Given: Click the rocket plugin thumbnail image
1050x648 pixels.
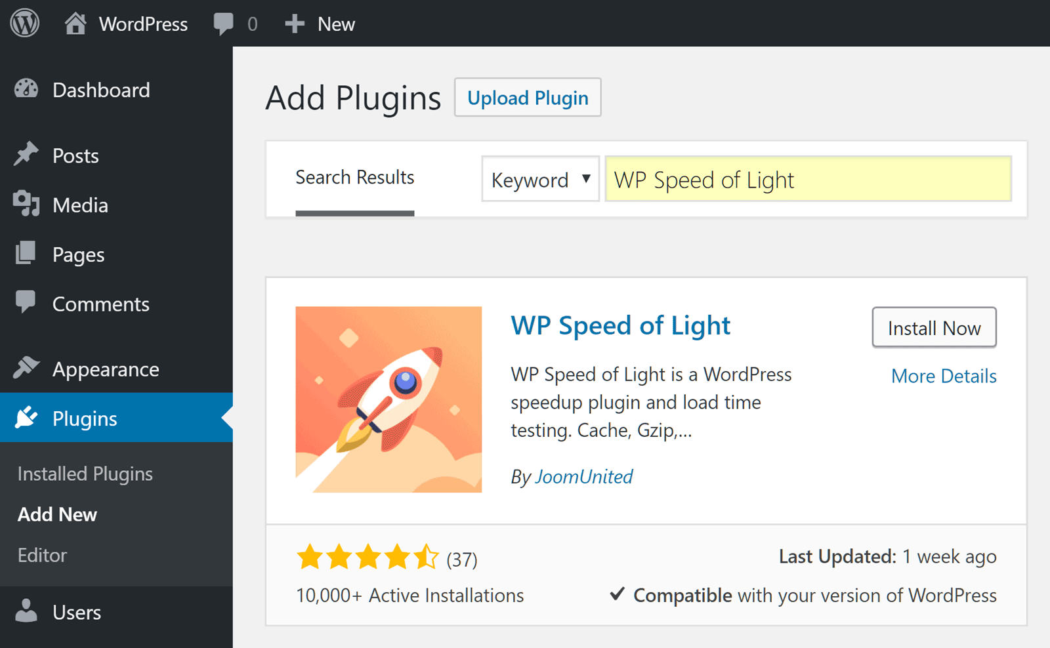Looking at the screenshot, I should click(x=388, y=399).
